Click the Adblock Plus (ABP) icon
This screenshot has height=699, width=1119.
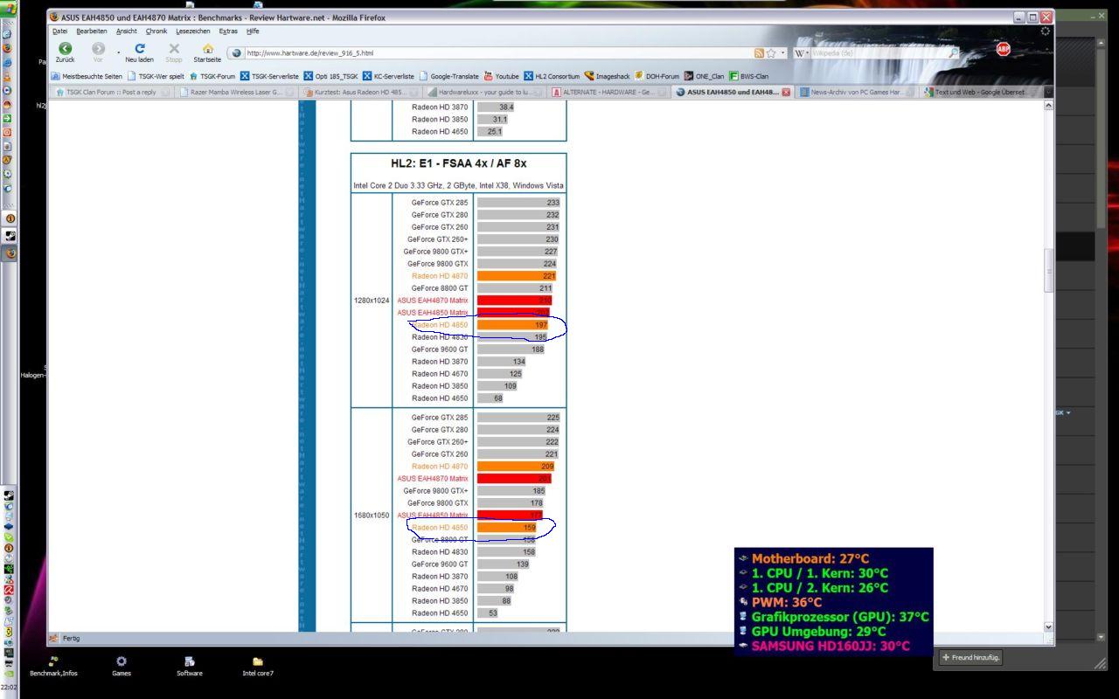click(x=1003, y=50)
